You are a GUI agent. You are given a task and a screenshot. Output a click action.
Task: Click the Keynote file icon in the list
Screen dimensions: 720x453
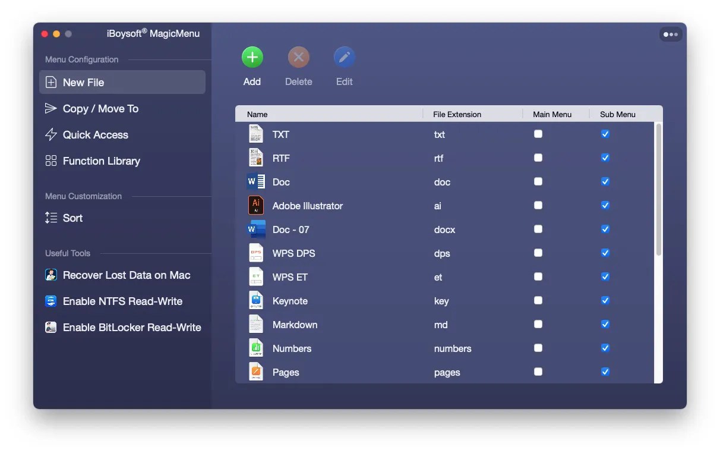[x=256, y=300]
